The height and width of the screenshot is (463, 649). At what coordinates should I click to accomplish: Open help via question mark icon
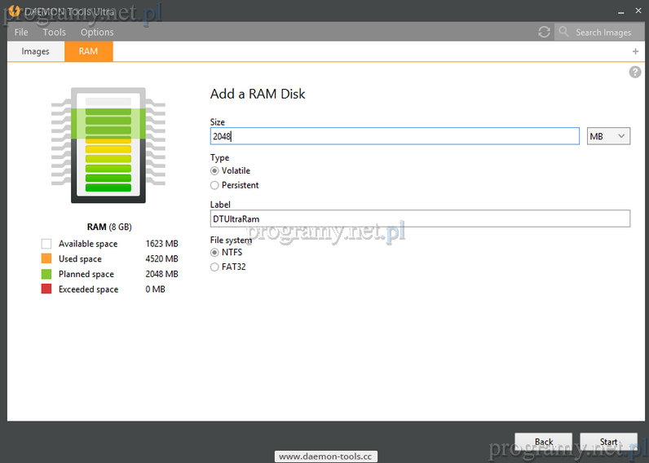[x=635, y=73]
